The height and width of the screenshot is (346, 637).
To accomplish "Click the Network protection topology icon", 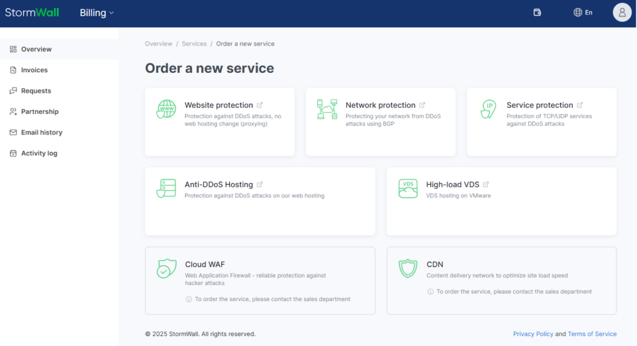I will (x=327, y=110).
